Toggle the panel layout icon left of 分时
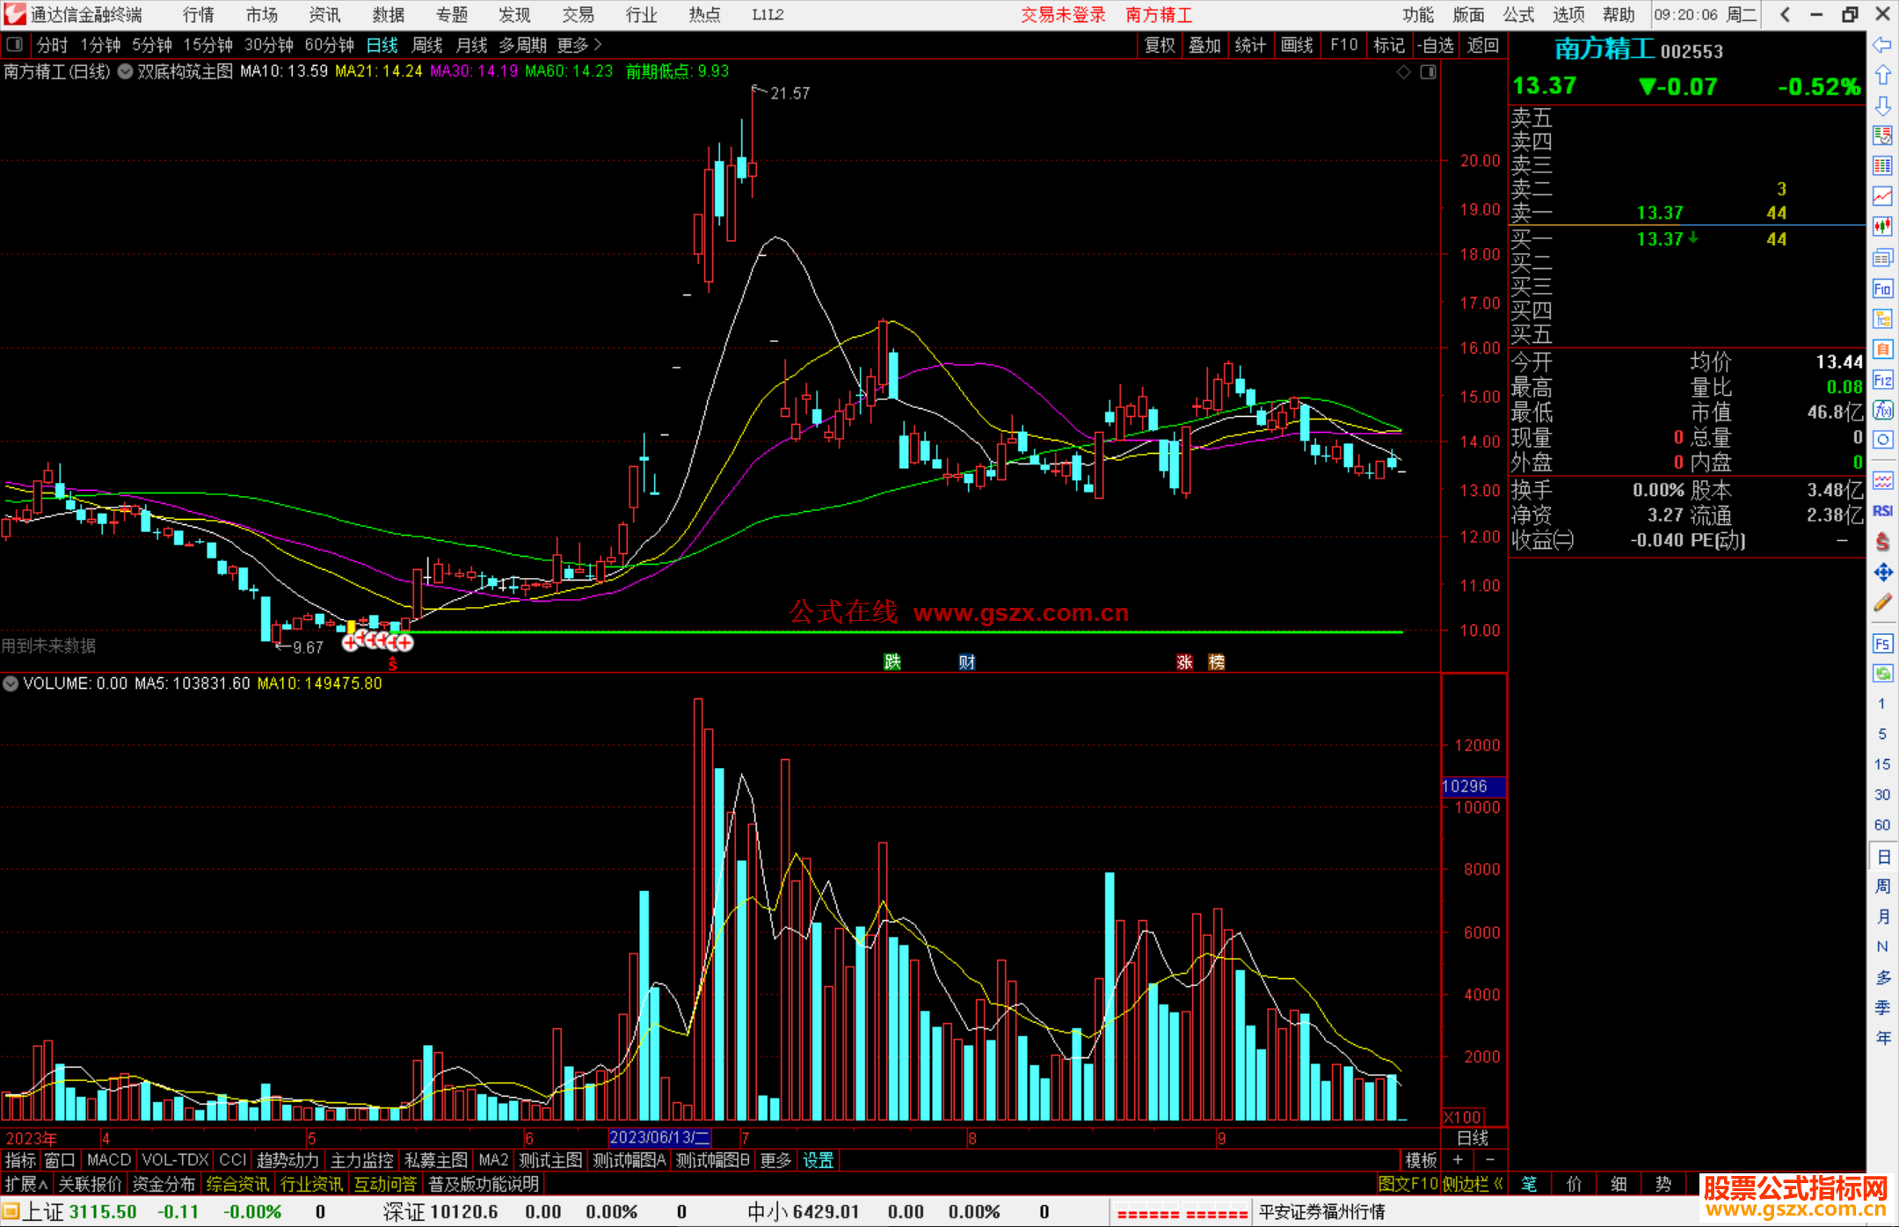This screenshot has height=1227, width=1899. [x=15, y=45]
